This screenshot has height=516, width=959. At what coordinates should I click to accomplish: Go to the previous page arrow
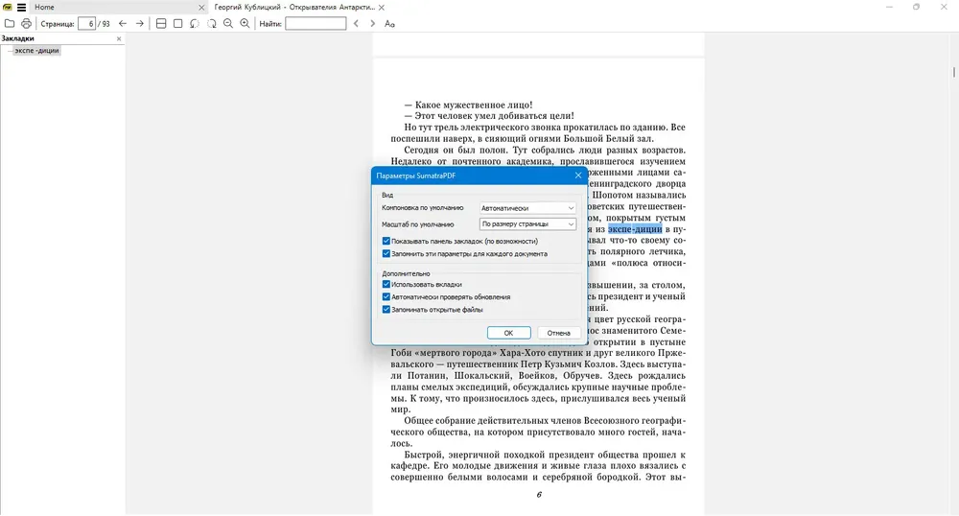tap(123, 24)
